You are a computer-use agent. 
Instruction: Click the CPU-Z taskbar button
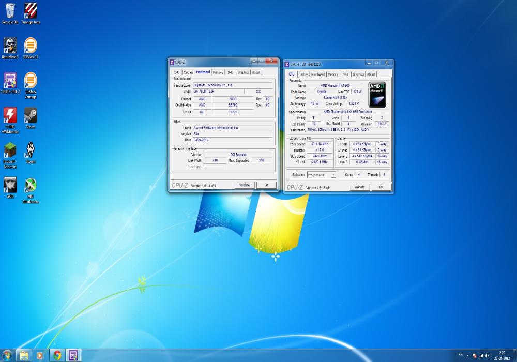point(73,355)
